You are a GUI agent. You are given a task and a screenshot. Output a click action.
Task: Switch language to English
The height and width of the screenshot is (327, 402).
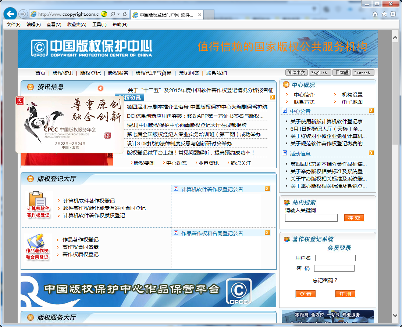tap(320, 73)
